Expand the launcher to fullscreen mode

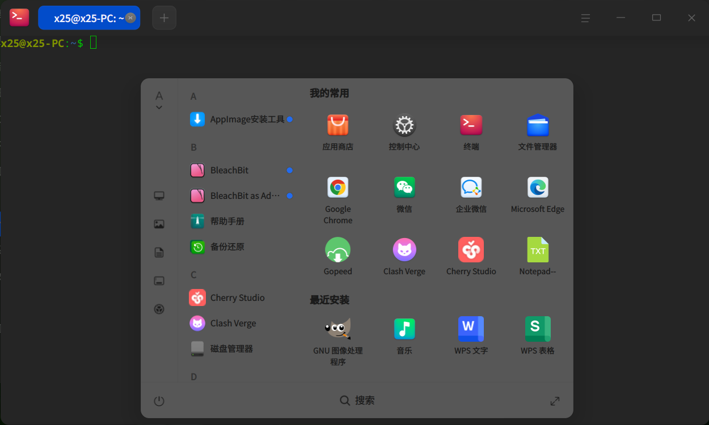click(555, 401)
